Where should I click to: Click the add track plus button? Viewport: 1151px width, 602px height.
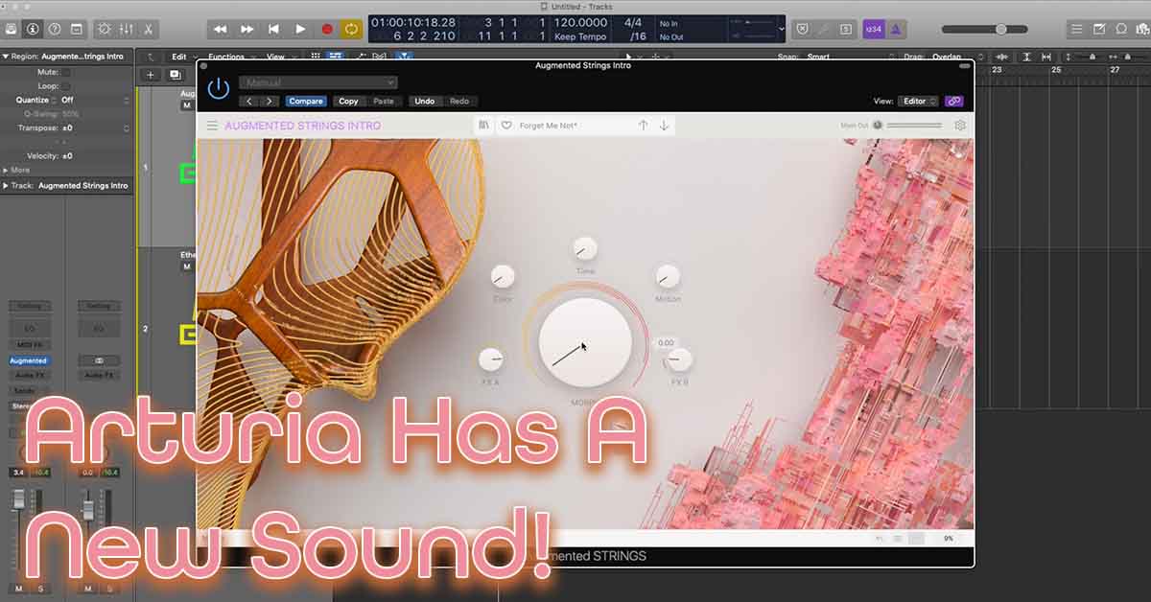[x=150, y=75]
